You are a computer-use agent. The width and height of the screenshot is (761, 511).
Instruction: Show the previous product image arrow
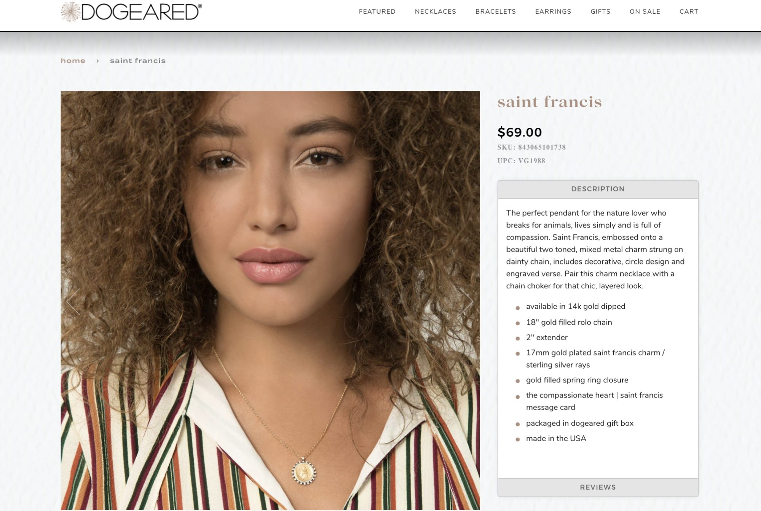pyautogui.click(x=73, y=301)
